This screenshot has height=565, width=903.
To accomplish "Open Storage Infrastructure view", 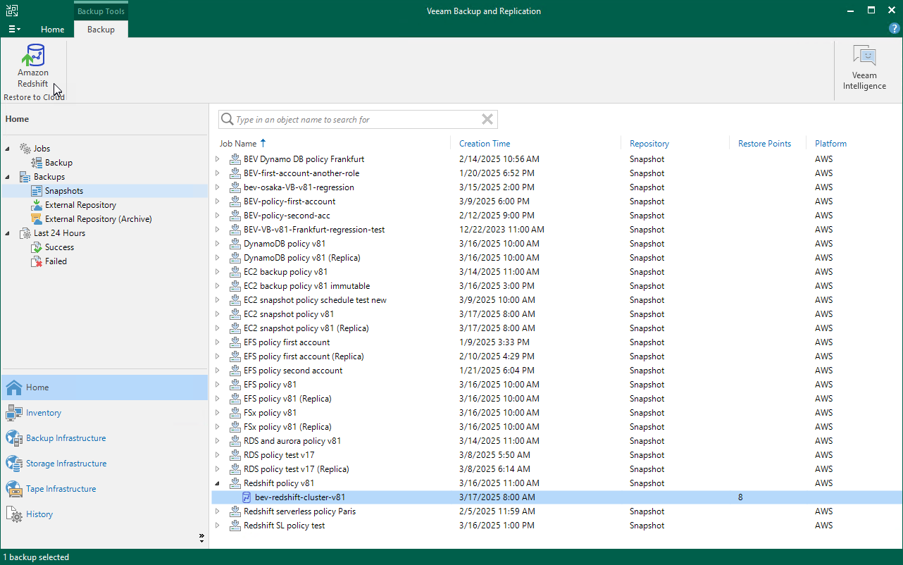I will 104,464.
